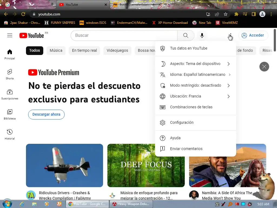Expand Modo restringido: desactivado submenu
The height and width of the screenshot is (208, 277).
coord(195,85)
